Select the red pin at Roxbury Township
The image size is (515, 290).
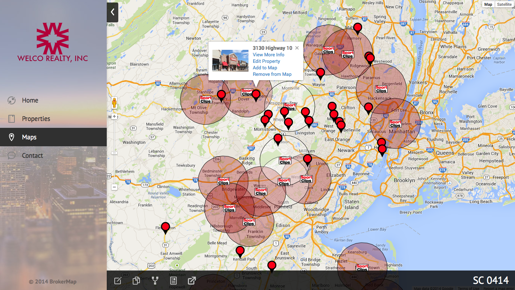[x=221, y=96]
